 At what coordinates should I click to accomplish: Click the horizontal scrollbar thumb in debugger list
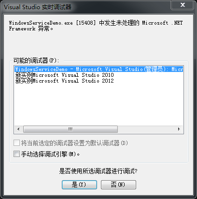[x=70, y=129]
